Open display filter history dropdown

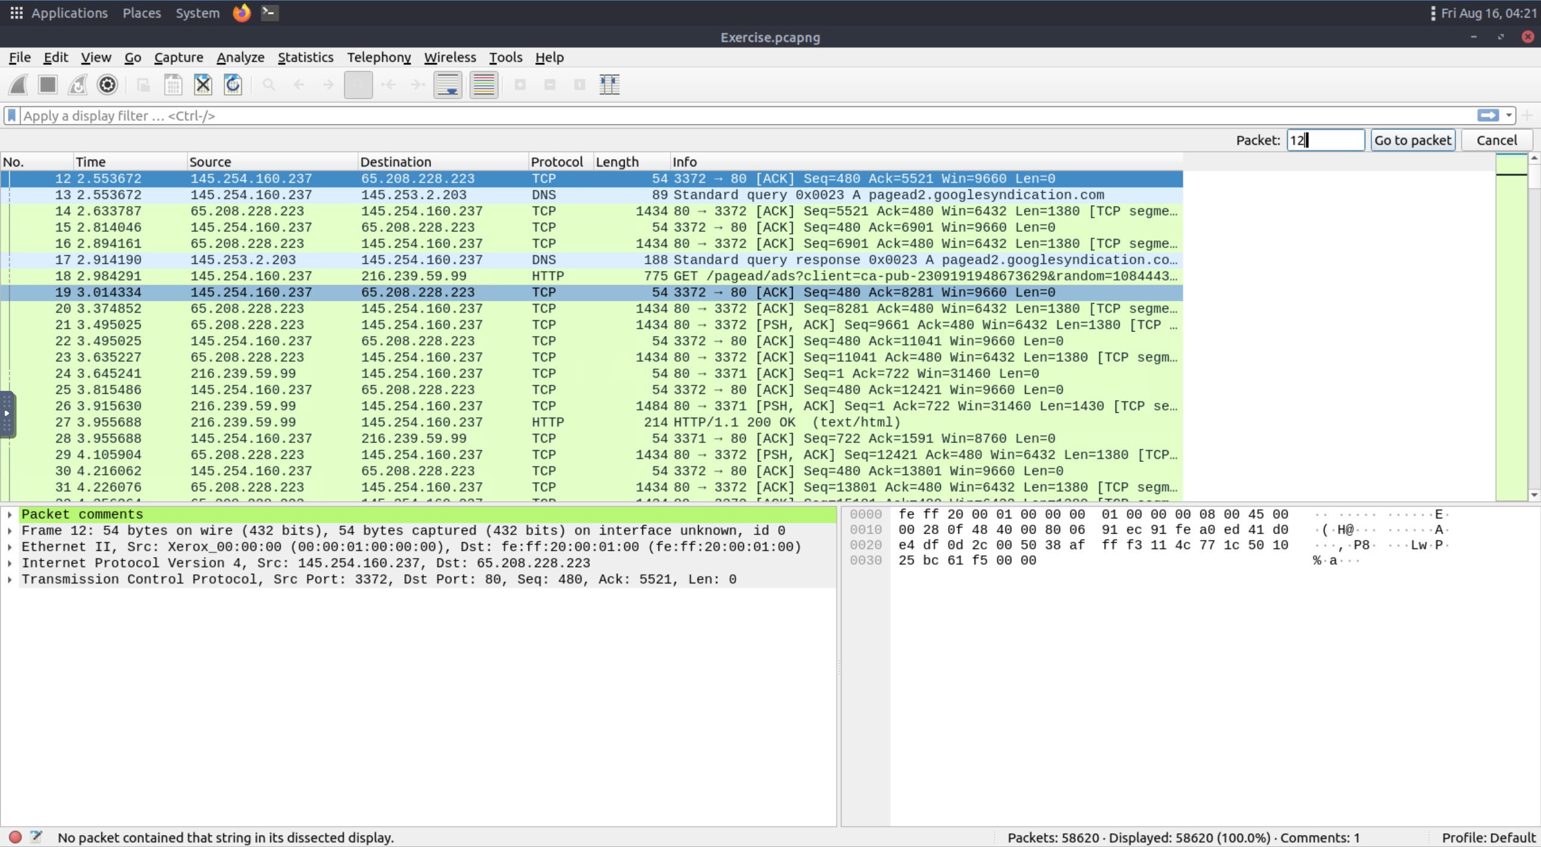[x=1509, y=115]
